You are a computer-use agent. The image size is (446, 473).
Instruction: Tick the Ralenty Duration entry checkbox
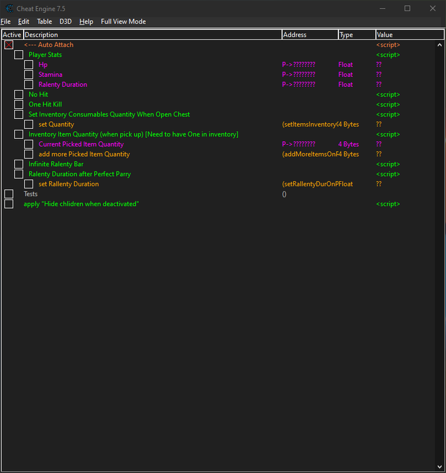[28, 85]
